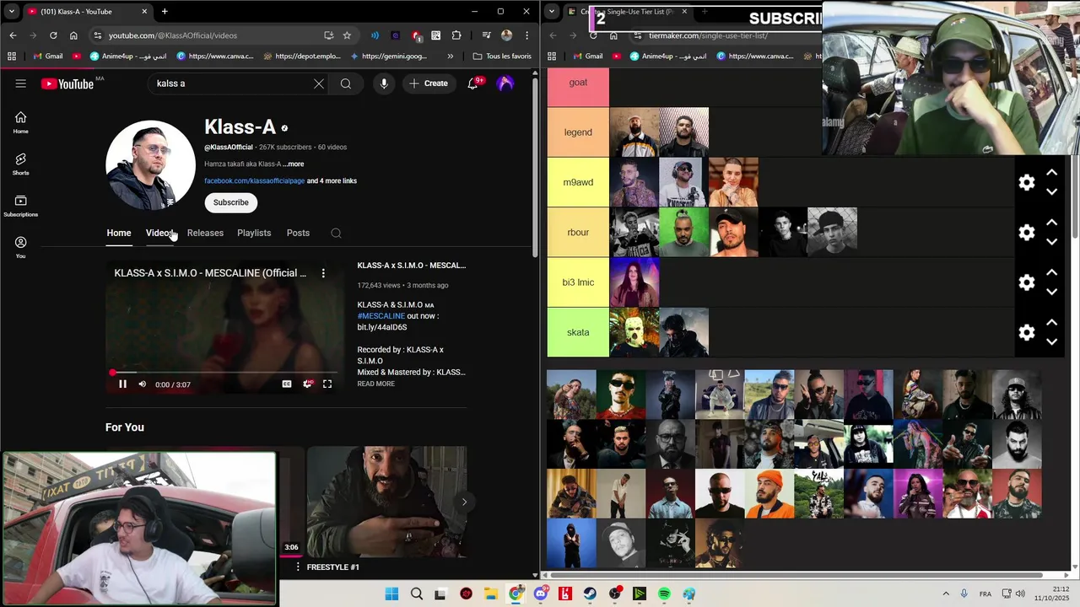Reload the YouTube page
This screenshot has height=607, width=1080.
(53, 35)
